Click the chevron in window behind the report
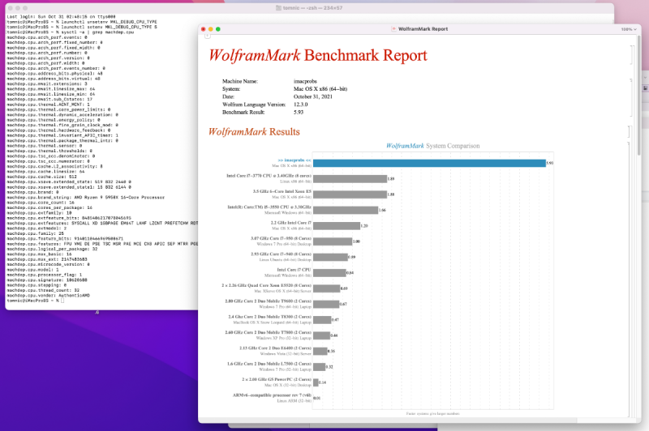The image size is (649, 431). (645, 78)
